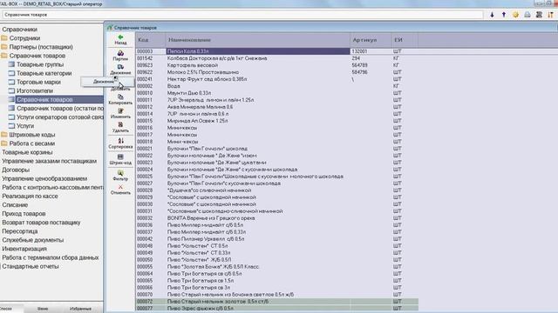Select the row Пепси Кола 0.33л
The height and width of the screenshot is (313, 558).
[x=277, y=51]
